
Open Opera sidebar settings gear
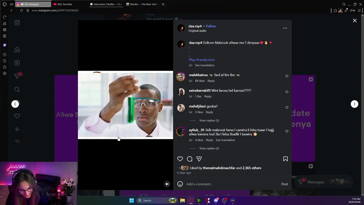5,73
